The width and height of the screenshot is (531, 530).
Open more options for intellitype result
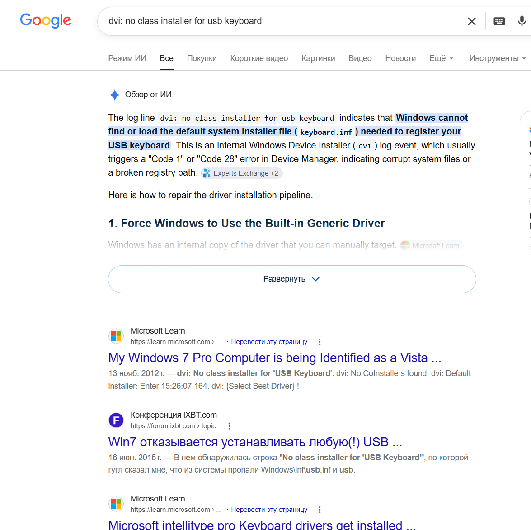point(320,510)
